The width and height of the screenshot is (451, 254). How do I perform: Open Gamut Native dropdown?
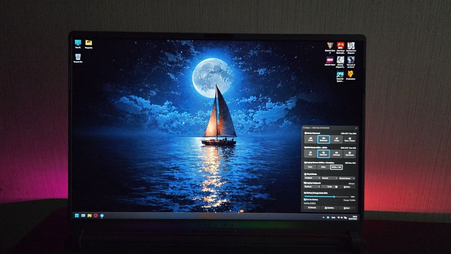[347, 178]
